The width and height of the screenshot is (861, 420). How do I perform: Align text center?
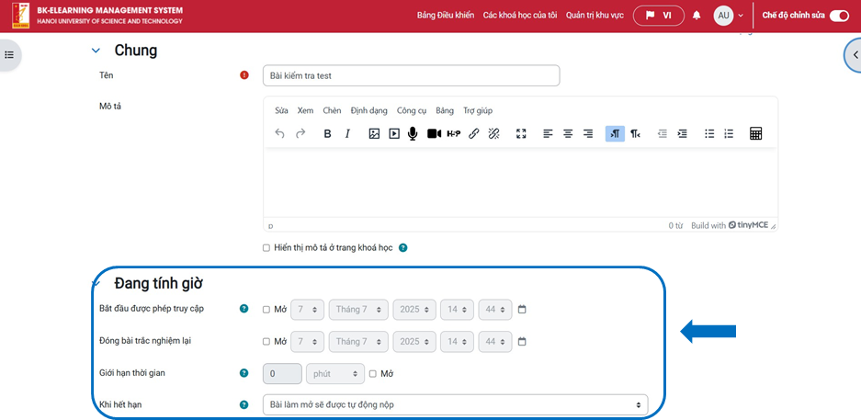pyautogui.click(x=568, y=133)
